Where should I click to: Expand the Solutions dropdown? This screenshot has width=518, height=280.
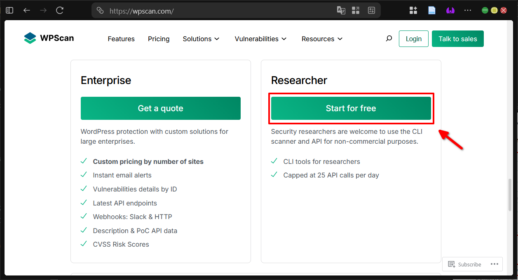pyautogui.click(x=201, y=39)
